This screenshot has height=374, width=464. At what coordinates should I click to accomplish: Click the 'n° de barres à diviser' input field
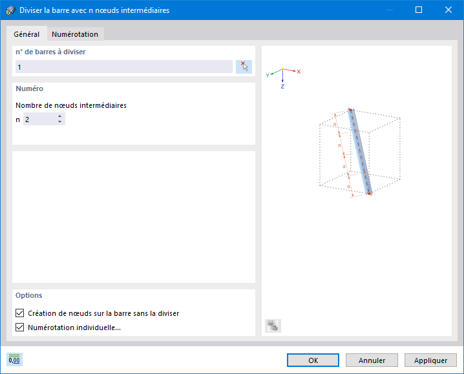tap(124, 67)
